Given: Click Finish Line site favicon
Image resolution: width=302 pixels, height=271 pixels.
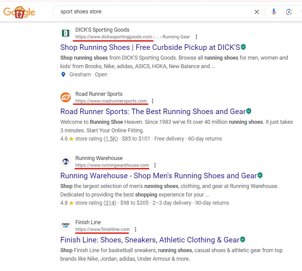Looking at the screenshot, I should (x=65, y=226).
